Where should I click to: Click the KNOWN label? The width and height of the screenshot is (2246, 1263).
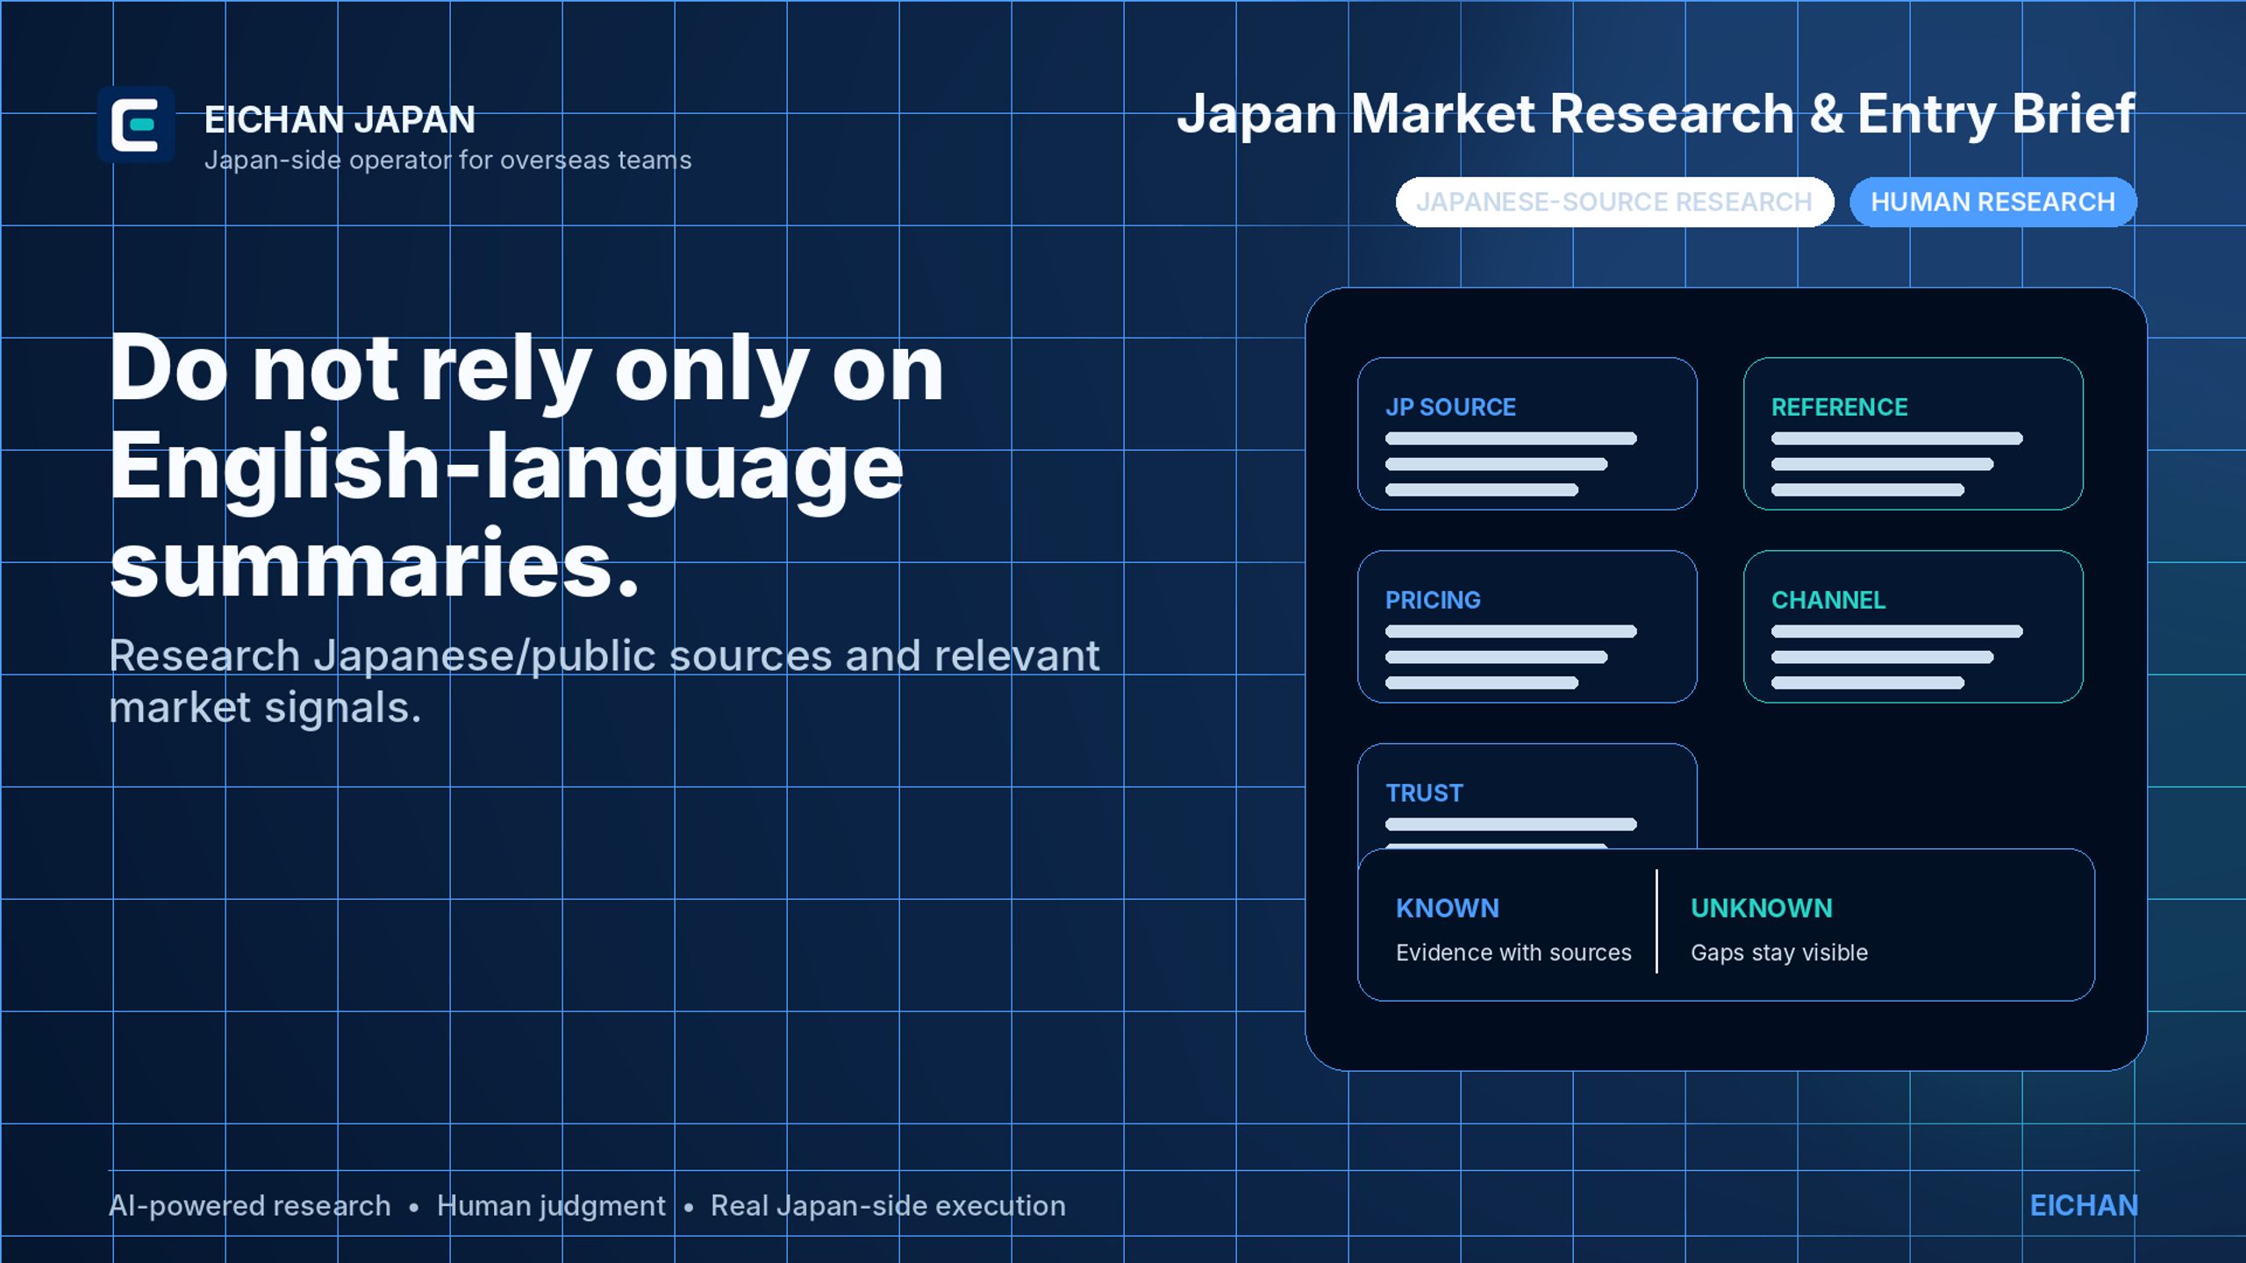coord(1448,908)
